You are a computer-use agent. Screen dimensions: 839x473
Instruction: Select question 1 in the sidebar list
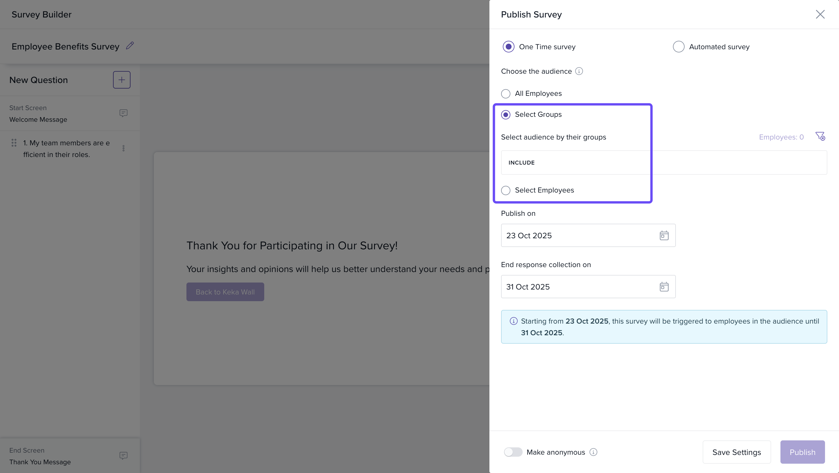pos(66,149)
